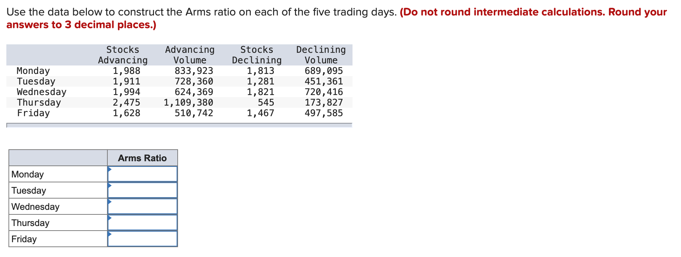This screenshot has height=257, width=681.
Task: Select the Arms Ratio column header
Action: [142, 158]
